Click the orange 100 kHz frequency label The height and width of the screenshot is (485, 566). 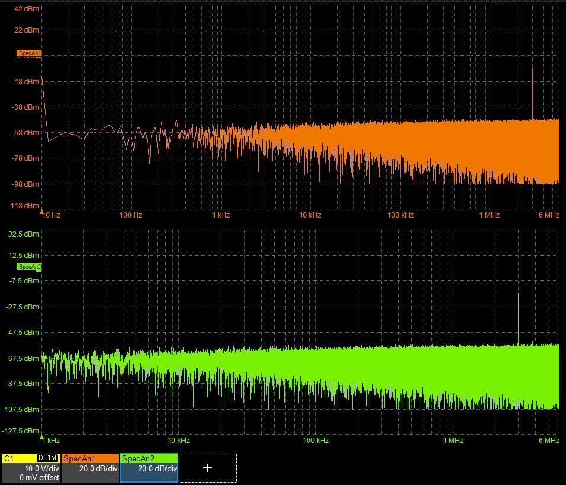coord(400,215)
